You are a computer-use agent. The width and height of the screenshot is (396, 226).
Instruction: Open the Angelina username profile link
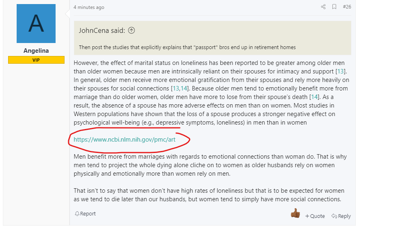(x=36, y=50)
